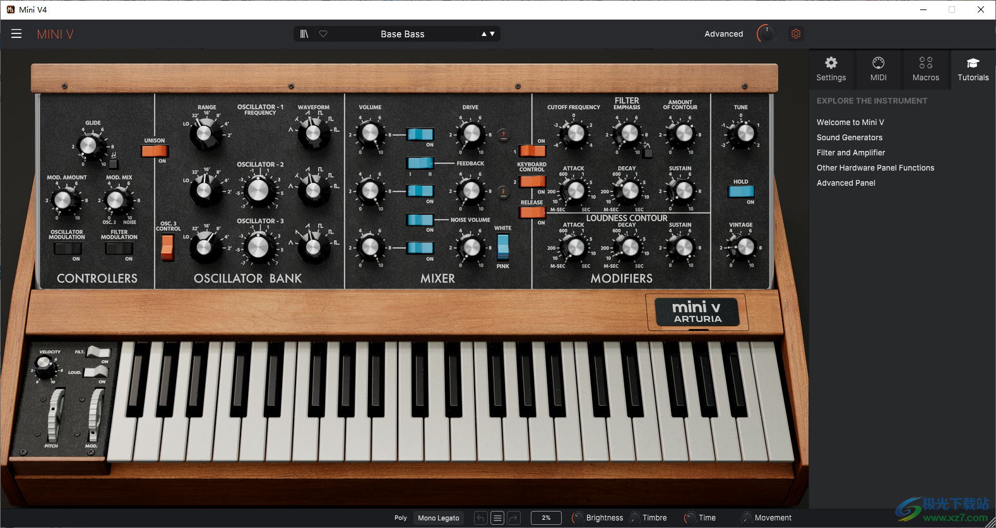Click the Brightness macro knob

pyautogui.click(x=578, y=518)
